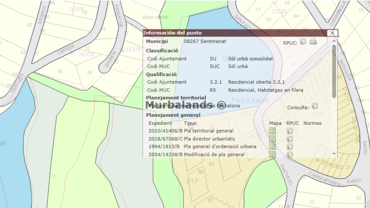Show map for Modificació de pla general

(x=272, y=155)
